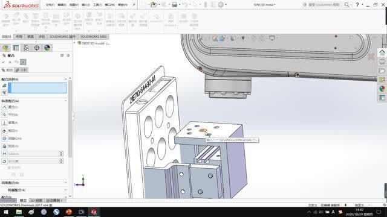Click the search magnifier icon
The width and height of the screenshot is (387, 217).
pyautogui.click(x=346, y=4)
